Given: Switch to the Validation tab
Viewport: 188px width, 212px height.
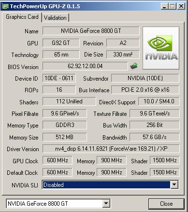Looking at the screenshot, I should [x=55, y=18].
